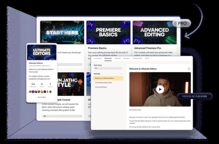Go to the Calendar tab

click(x=117, y=58)
